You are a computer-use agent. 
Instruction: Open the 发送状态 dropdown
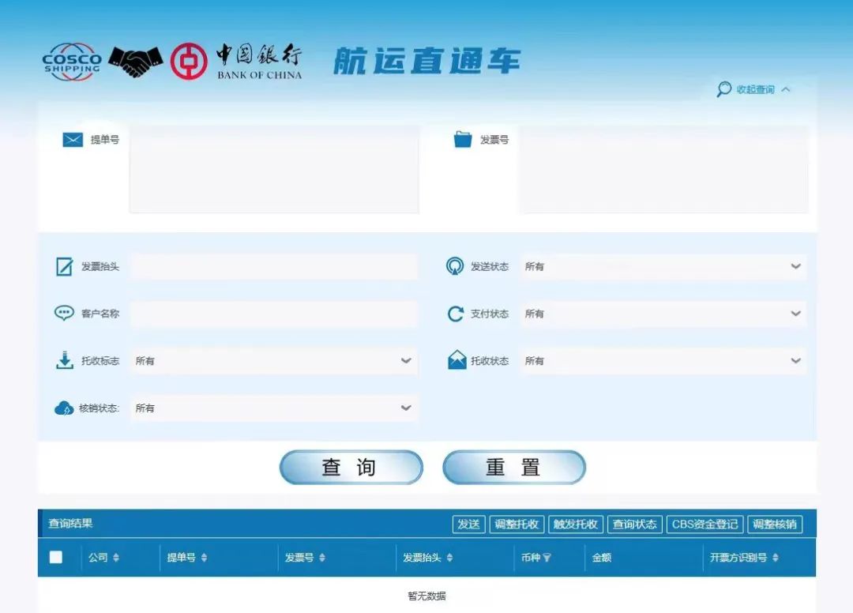pos(663,267)
